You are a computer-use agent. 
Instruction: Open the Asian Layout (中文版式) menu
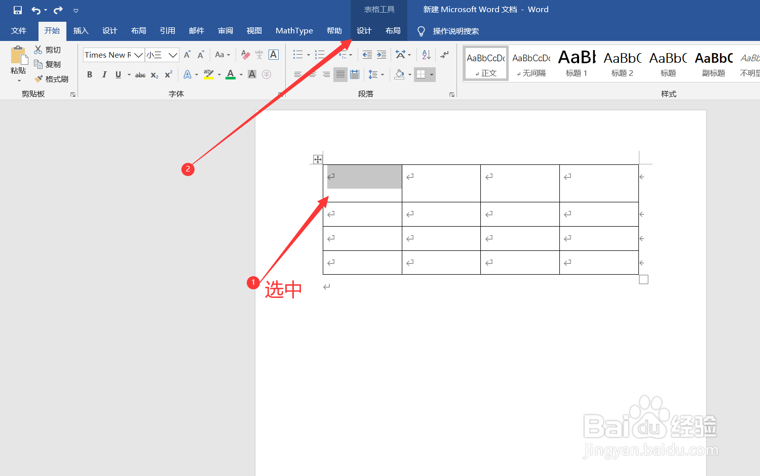(403, 55)
